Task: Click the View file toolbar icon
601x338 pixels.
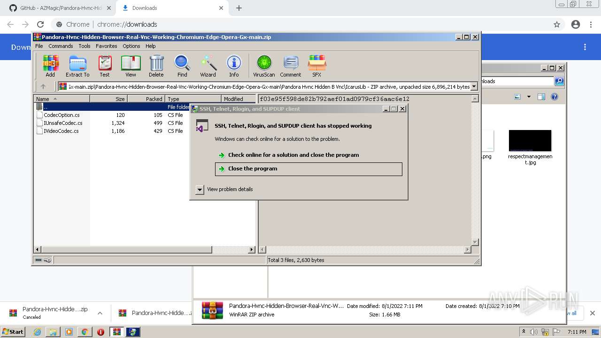Action: [x=131, y=66]
